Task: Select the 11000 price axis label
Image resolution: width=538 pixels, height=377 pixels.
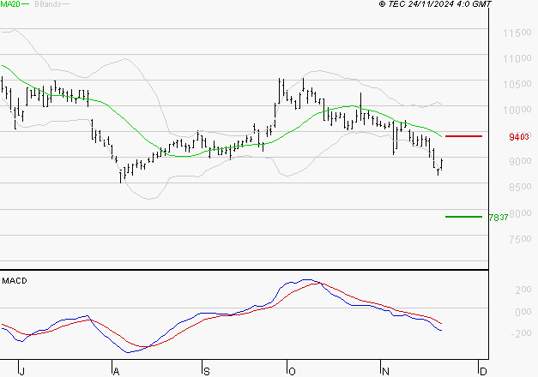Action: tap(517, 58)
